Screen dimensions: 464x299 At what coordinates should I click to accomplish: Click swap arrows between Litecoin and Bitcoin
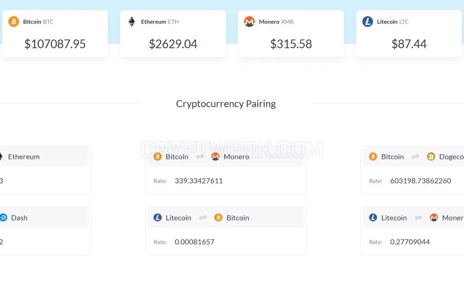pyautogui.click(x=203, y=218)
